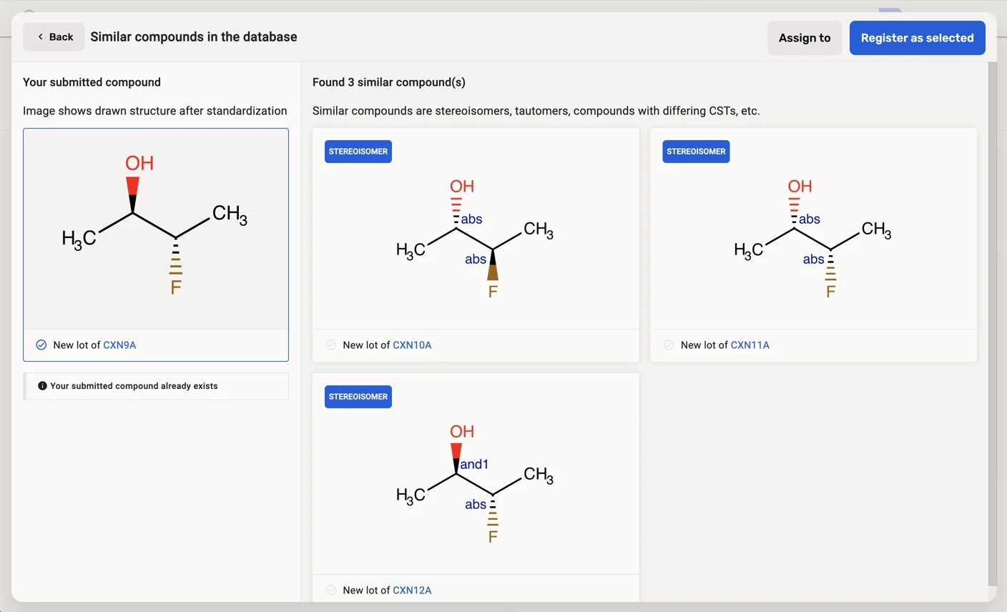Click 'Image shows drawn structure after standardization' text
Viewport: 1007px width, 612px height.
coord(155,111)
